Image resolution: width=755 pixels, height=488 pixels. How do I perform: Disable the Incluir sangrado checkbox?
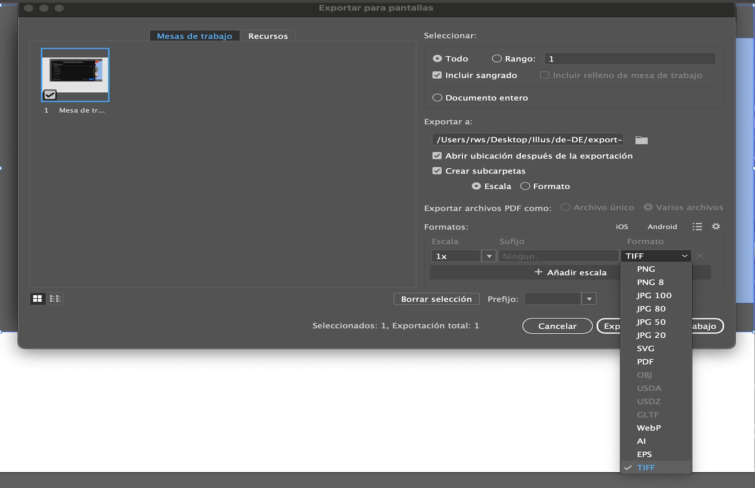437,75
